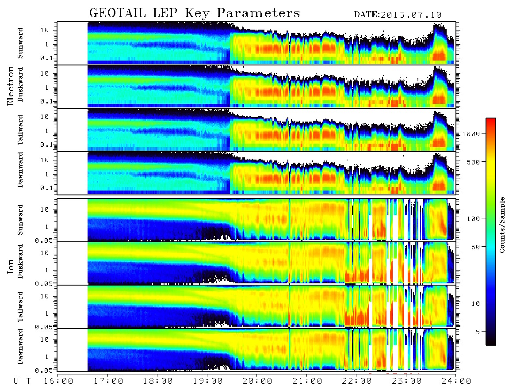Click the Dawnward label of the Electron group
Viewport: 505px width, 389px height.
coord(20,170)
